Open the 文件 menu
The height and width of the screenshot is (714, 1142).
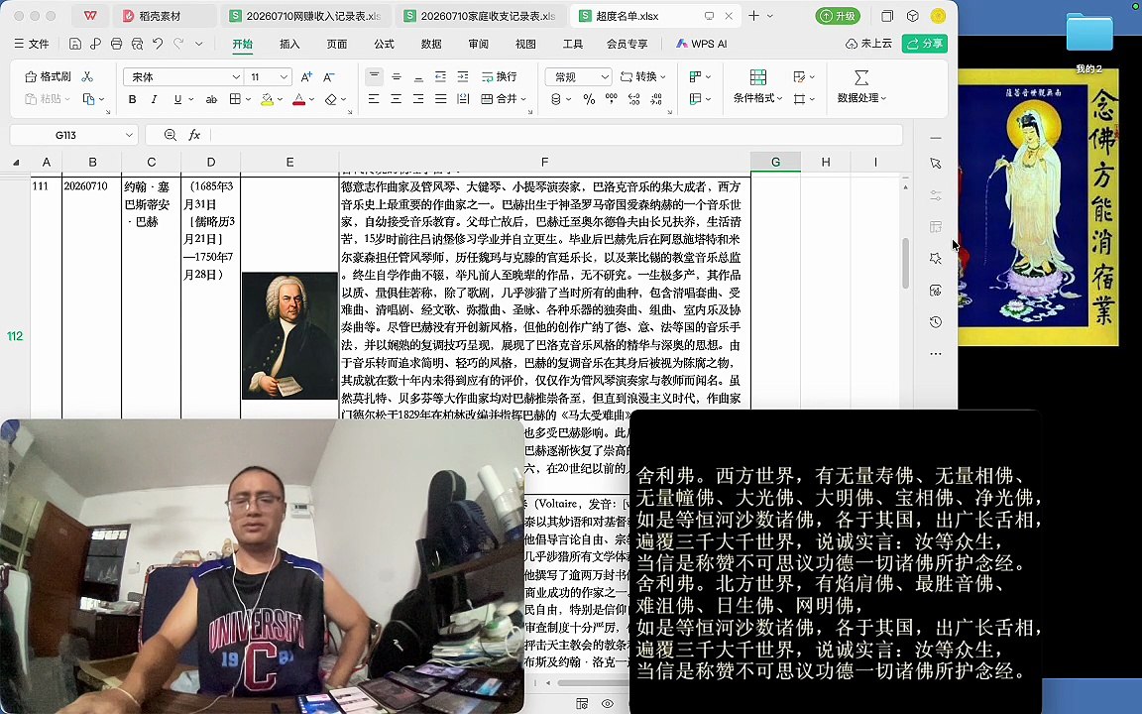[32, 44]
